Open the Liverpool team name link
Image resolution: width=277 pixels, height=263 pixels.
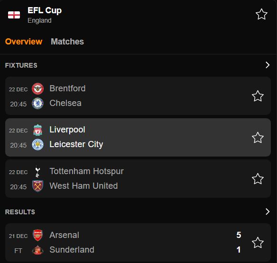point(67,130)
